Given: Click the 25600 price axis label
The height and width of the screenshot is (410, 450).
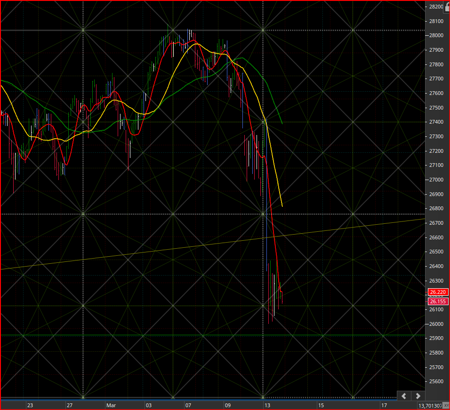Looking at the screenshot, I should click(436, 381).
